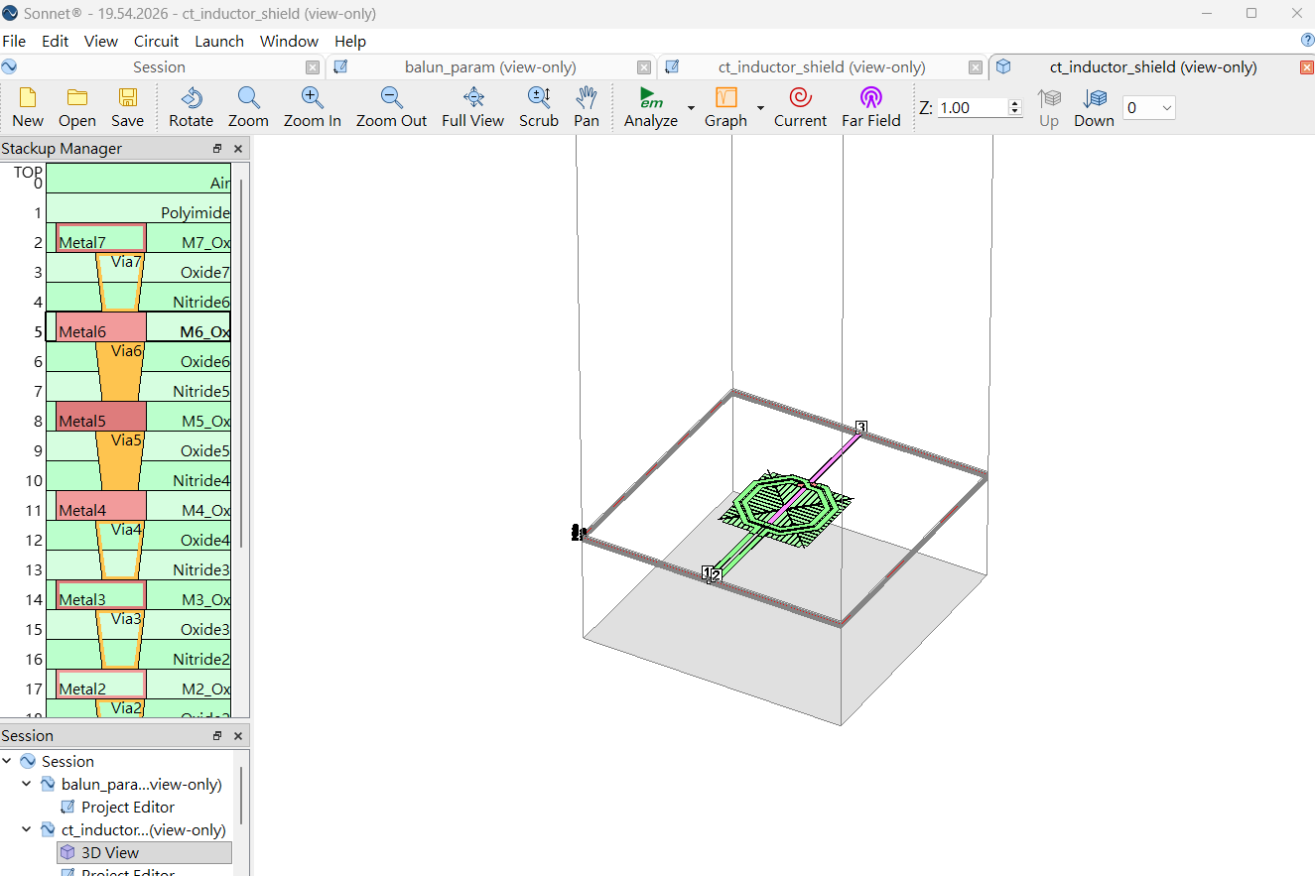Select the Metal5 layer in the stackup
1315x876 pixels.
101,421
